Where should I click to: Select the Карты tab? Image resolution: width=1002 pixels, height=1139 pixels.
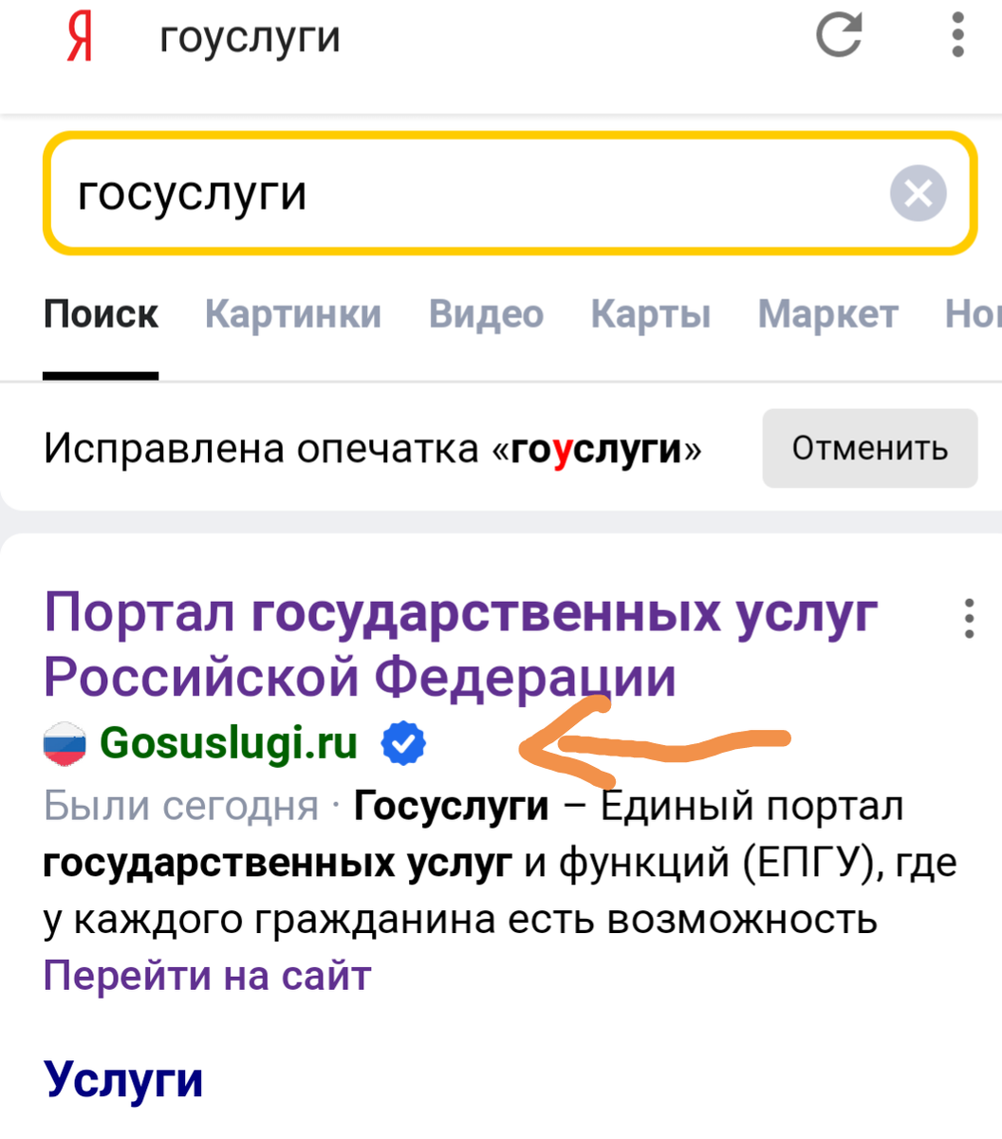[x=651, y=315]
